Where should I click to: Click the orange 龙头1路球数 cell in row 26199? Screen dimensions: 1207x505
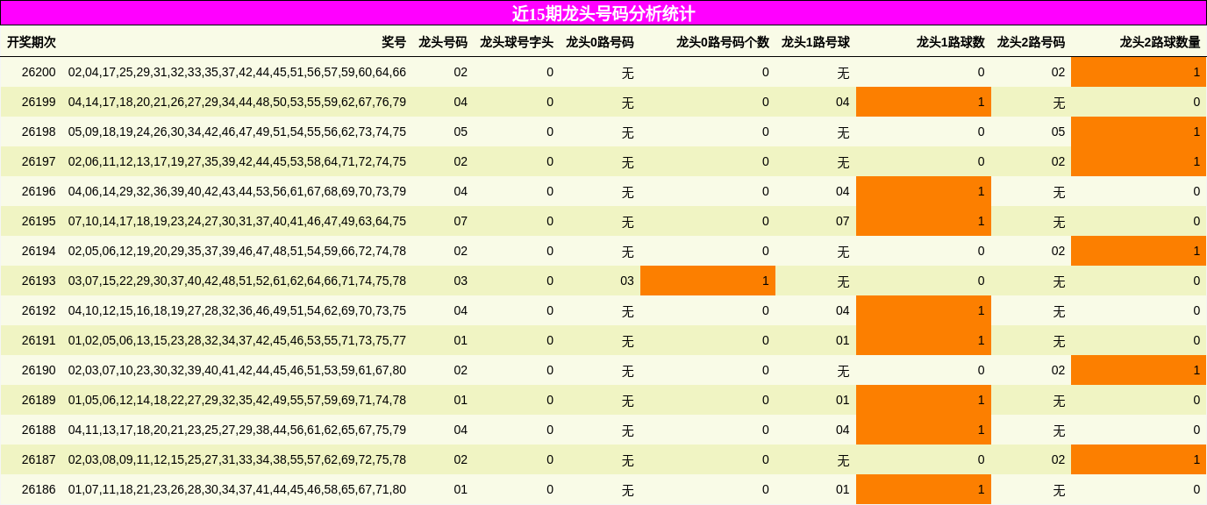pos(924,102)
